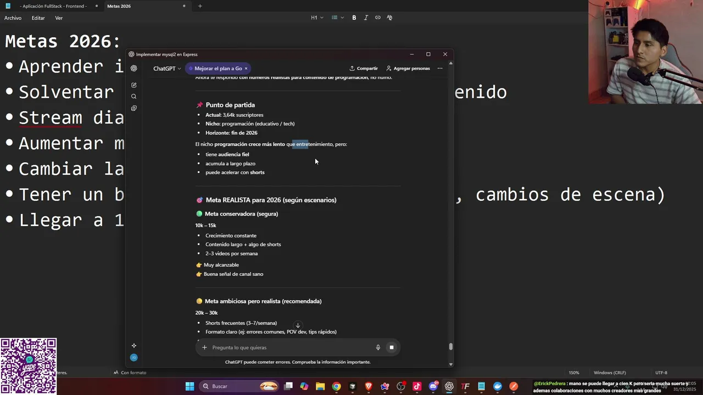
Task: Switch to 'Aplicación FullStack - Frontend' tab
Action: point(53,6)
